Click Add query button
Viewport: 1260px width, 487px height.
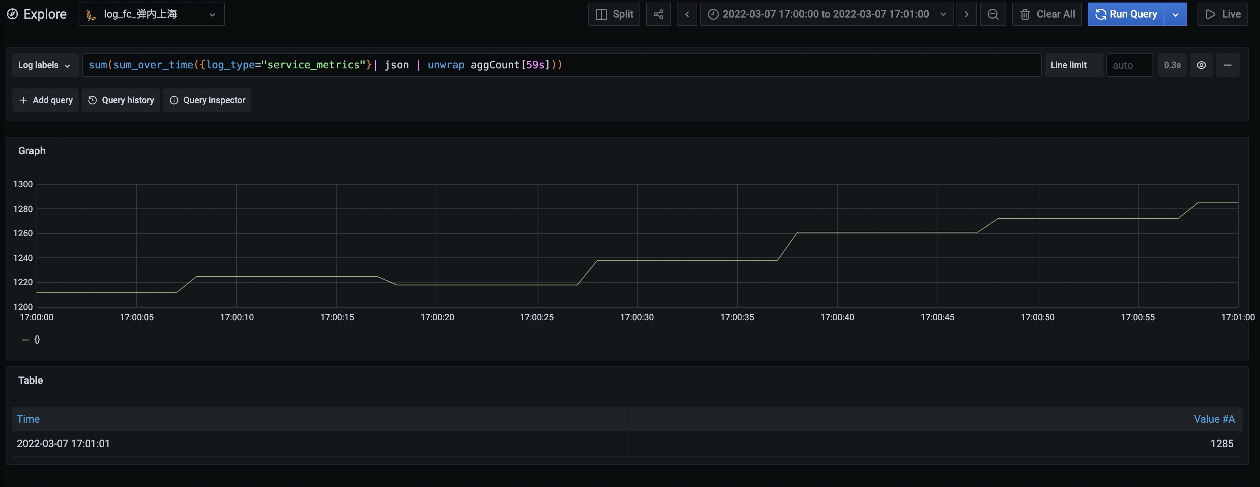point(45,100)
